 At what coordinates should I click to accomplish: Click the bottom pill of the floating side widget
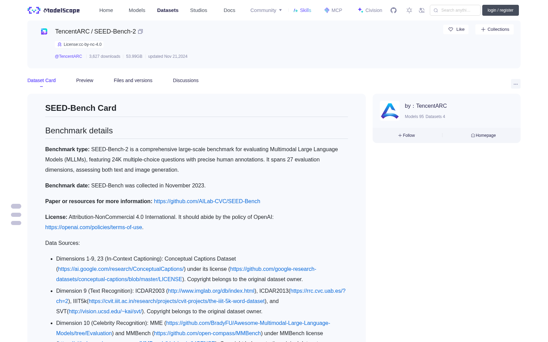click(x=16, y=223)
